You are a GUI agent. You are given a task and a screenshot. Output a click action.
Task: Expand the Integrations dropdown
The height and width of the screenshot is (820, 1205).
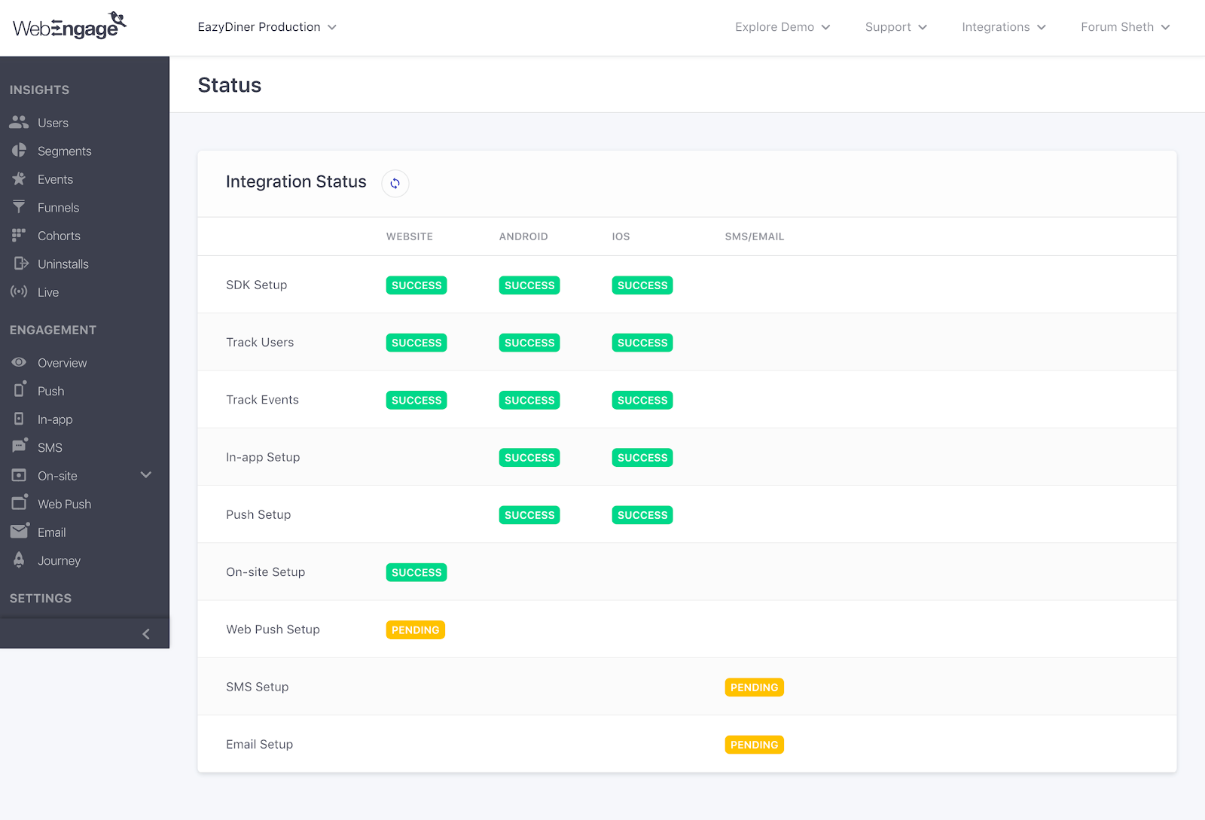1003,26
